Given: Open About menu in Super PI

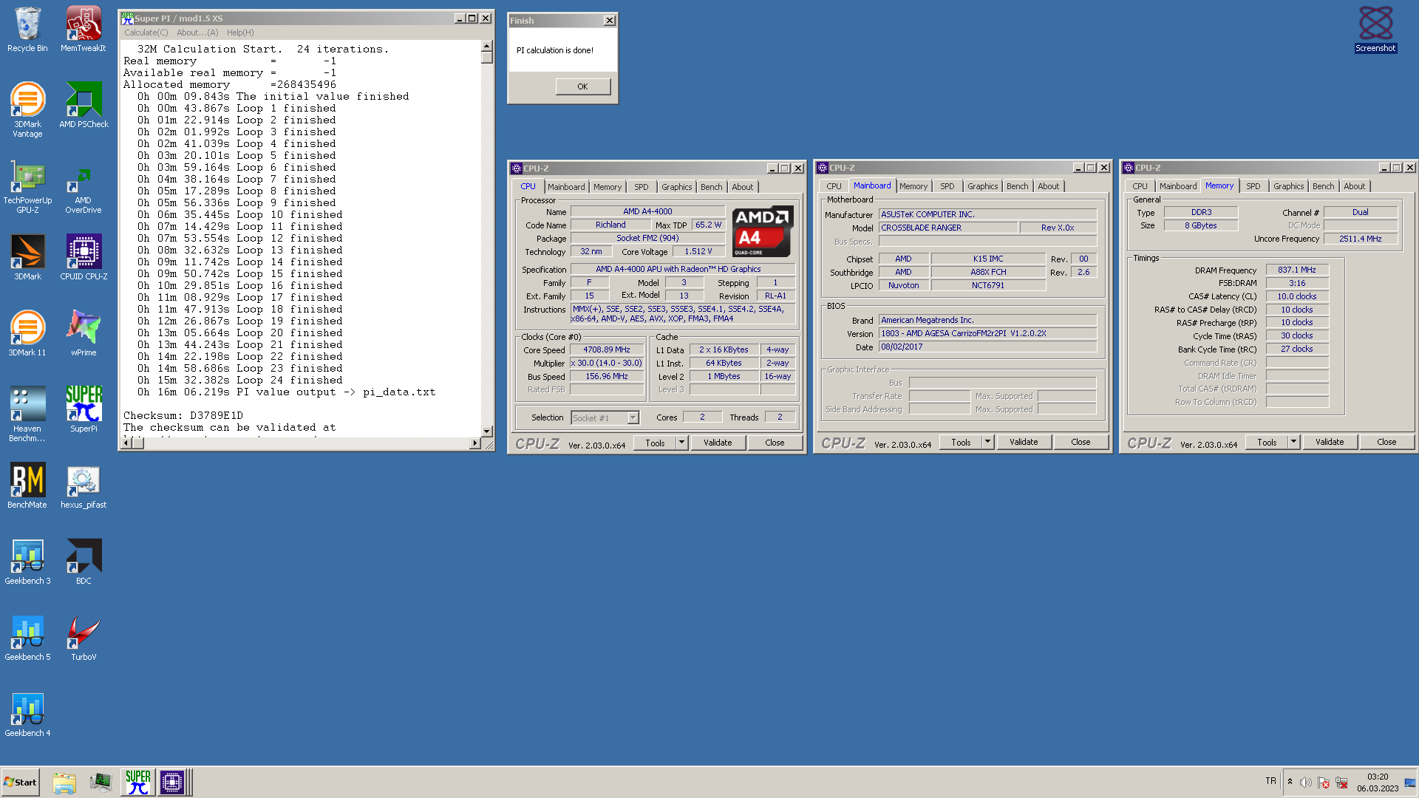Looking at the screenshot, I should click(x=197, y=33).
